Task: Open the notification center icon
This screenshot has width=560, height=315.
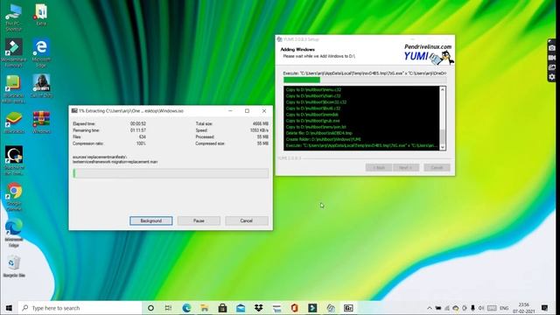Action: click(544, 308)
